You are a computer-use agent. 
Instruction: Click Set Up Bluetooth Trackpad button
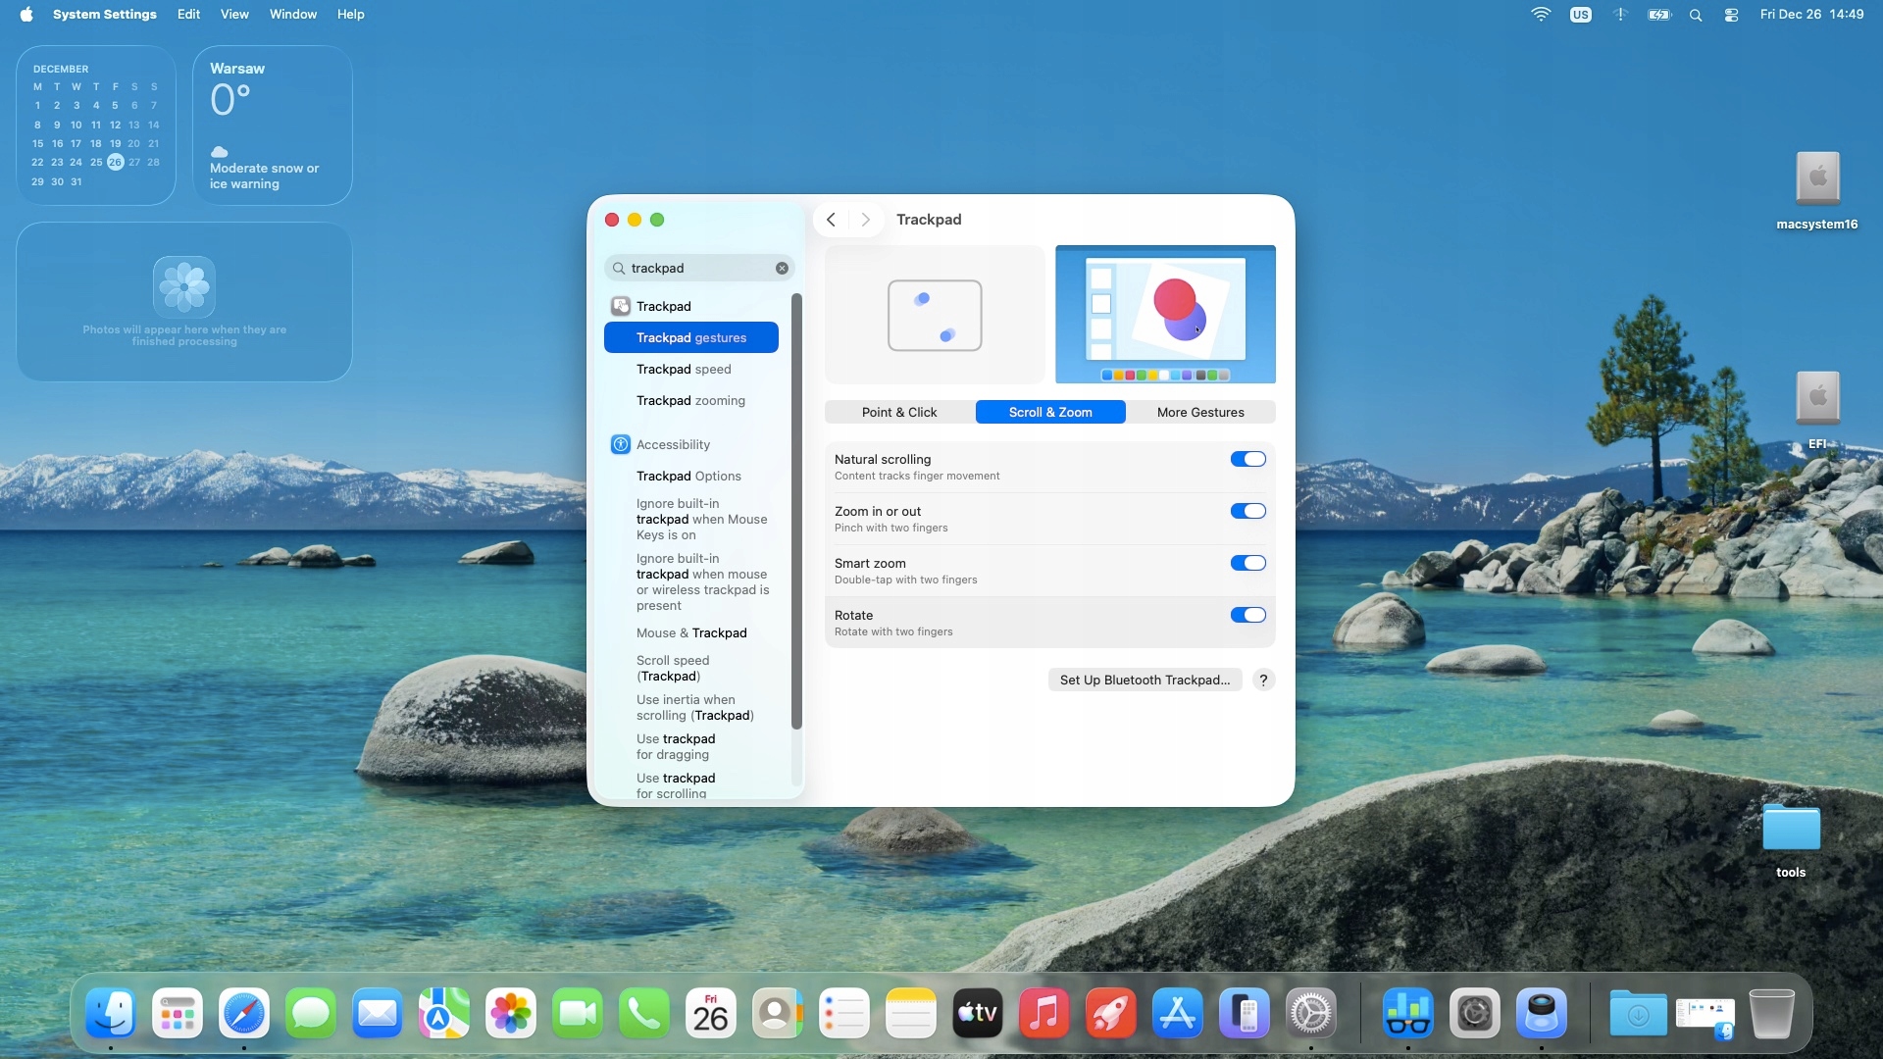click(1145, 680)
